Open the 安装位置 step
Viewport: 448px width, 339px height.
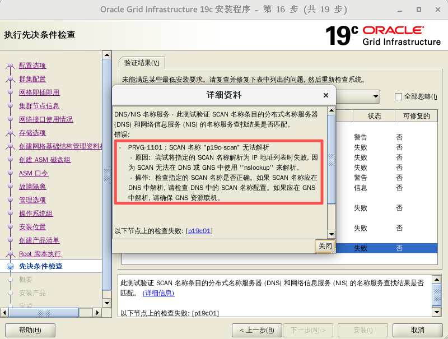32,227
